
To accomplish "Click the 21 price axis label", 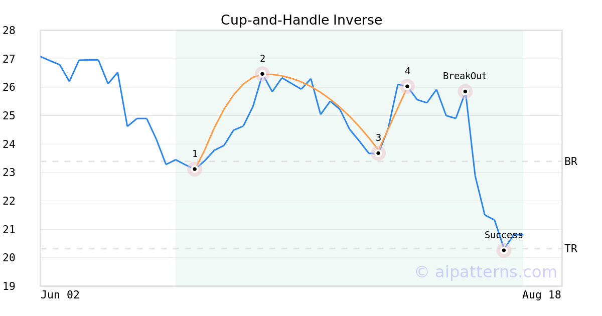I will (9, 230).
